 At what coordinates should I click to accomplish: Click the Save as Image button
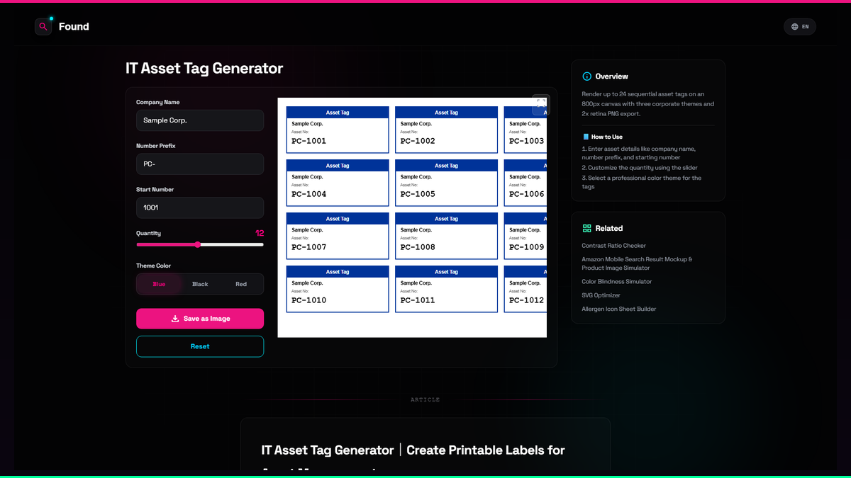tap(200, 319)
